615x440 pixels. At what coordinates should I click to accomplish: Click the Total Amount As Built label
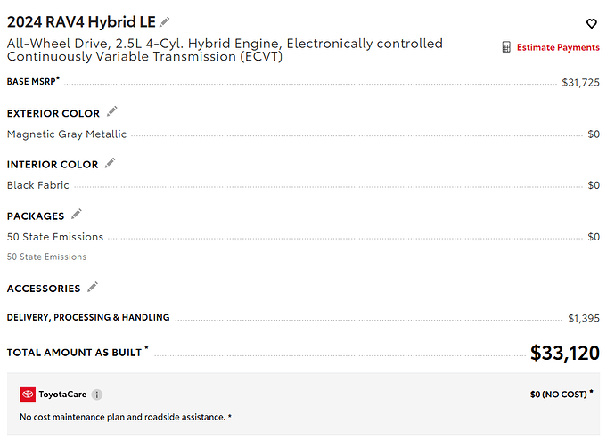(75, 353)
